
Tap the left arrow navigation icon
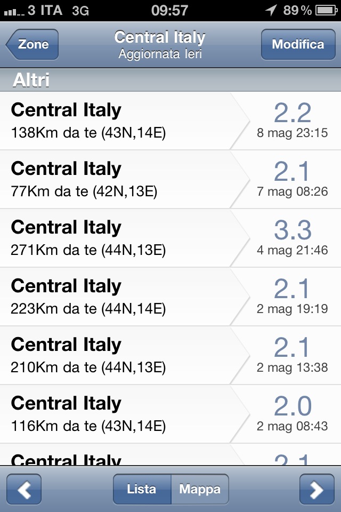[x=24, y=489]
